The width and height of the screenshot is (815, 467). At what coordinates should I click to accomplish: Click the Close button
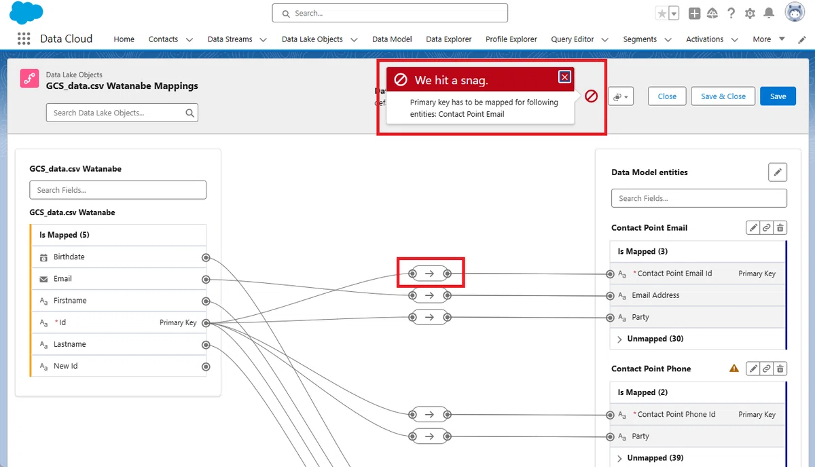pos(667,96)
